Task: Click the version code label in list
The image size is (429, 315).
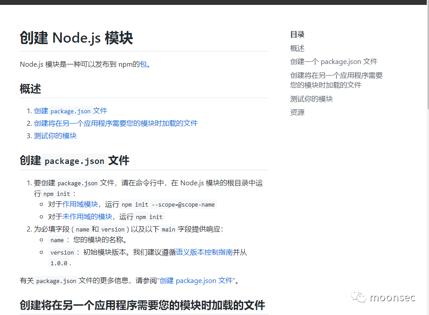Action: click(x=62, y=252)
